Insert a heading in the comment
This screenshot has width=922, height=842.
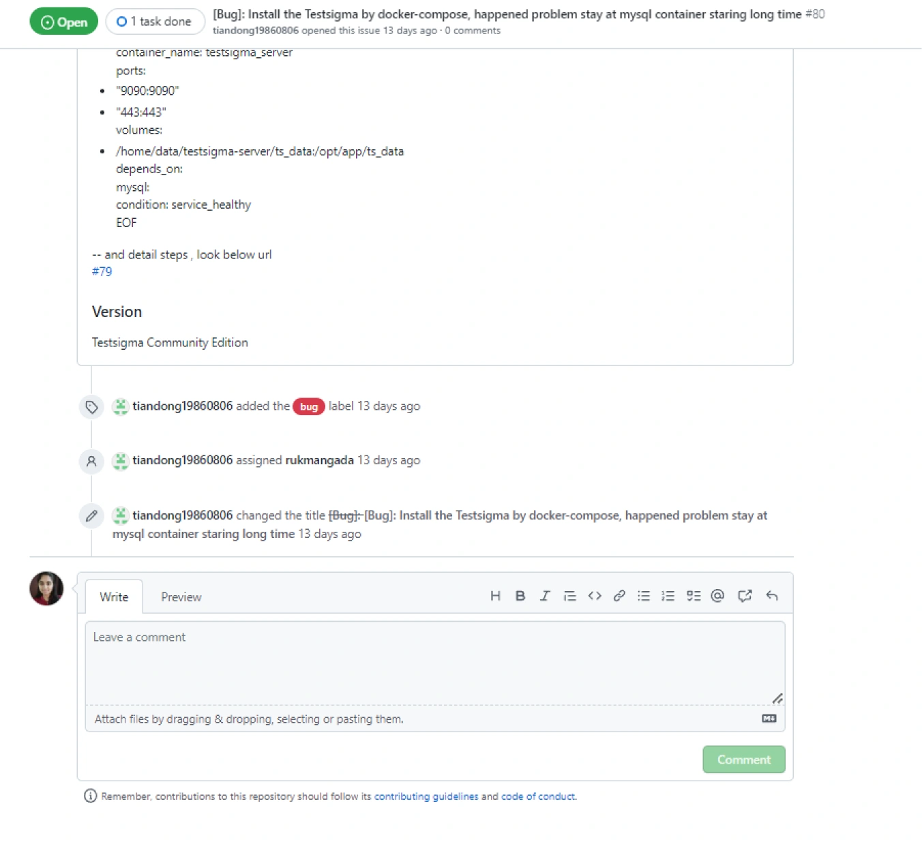tap(496, 597)
